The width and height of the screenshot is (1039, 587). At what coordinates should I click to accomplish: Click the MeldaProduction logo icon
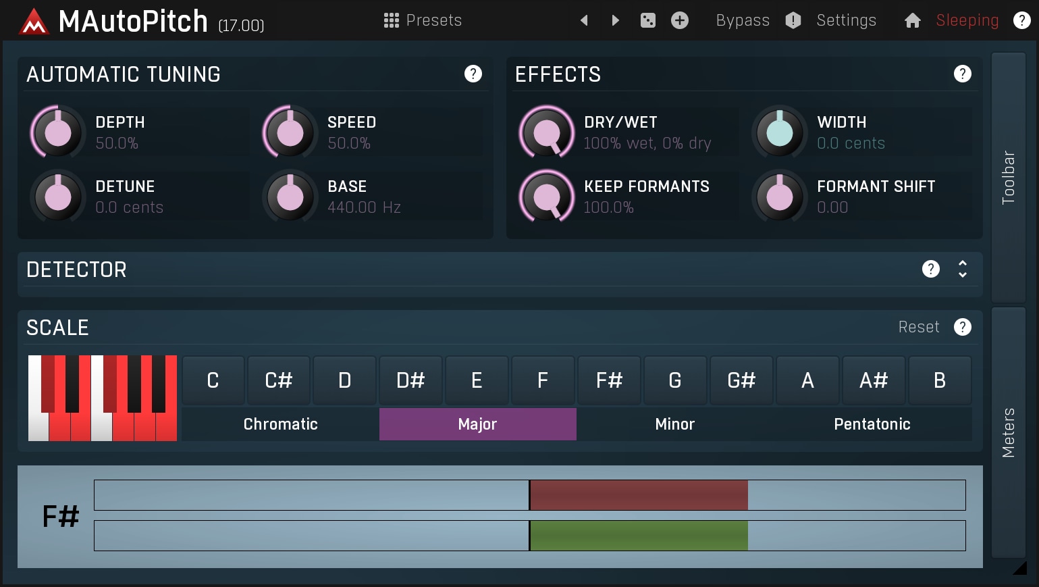34,22
